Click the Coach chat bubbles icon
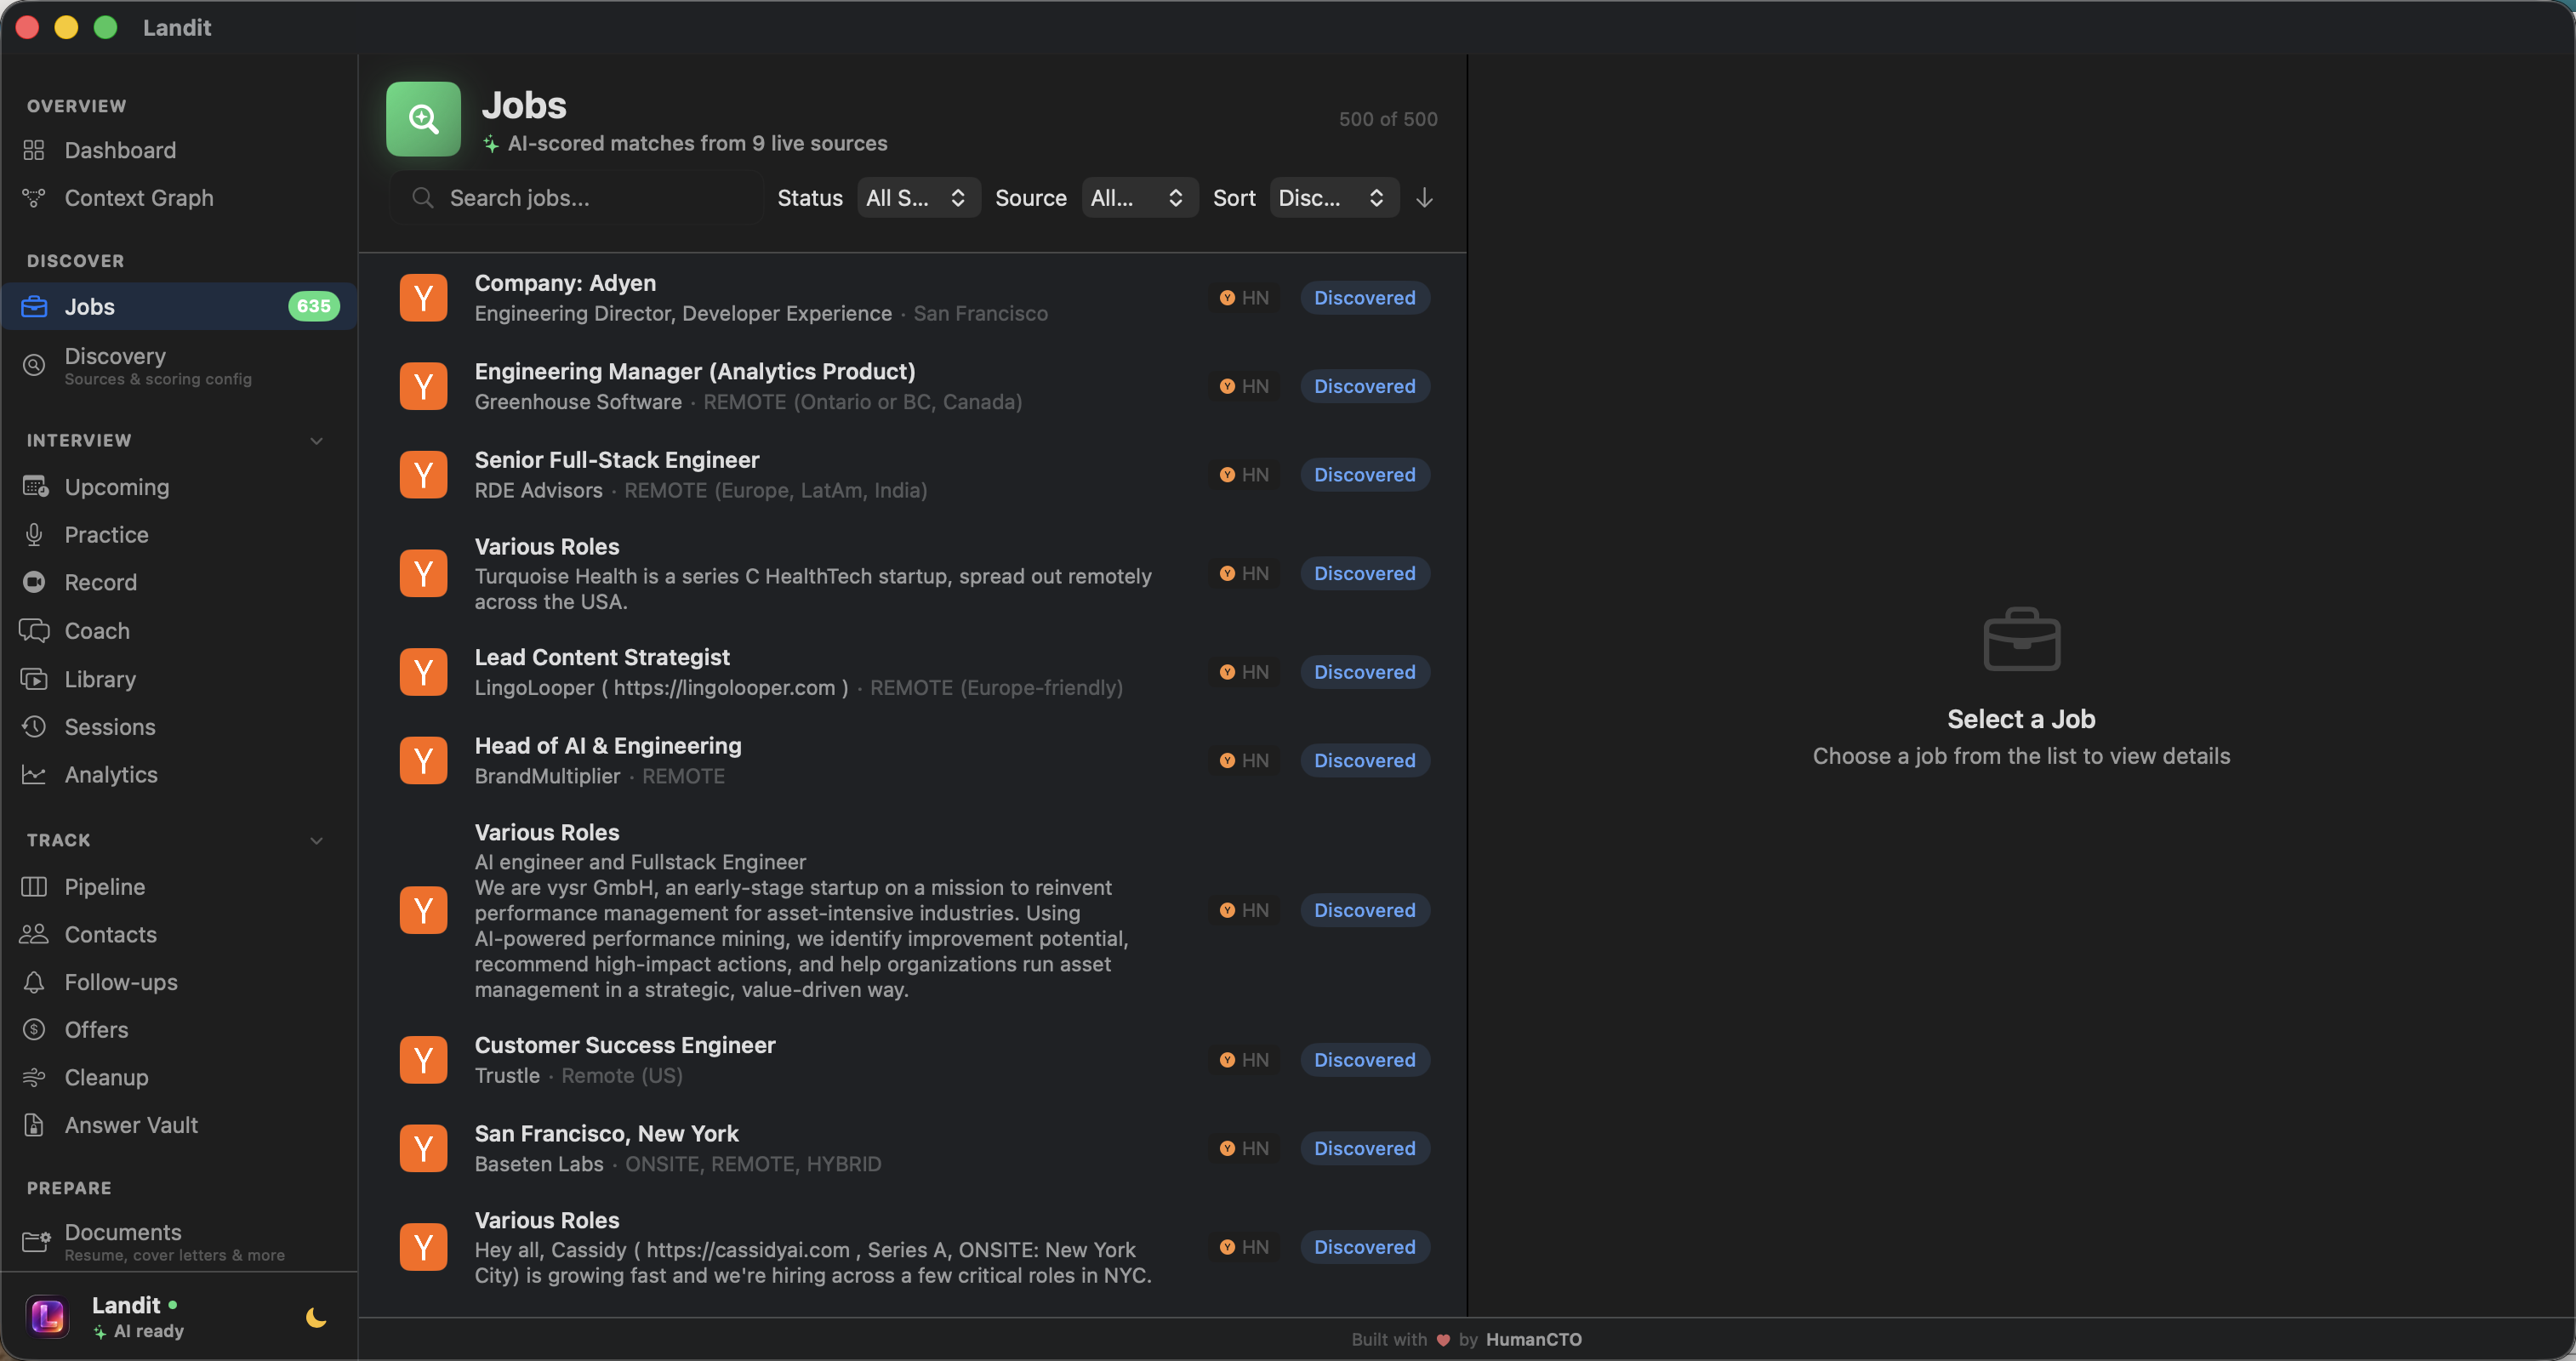 coord(34,631)
